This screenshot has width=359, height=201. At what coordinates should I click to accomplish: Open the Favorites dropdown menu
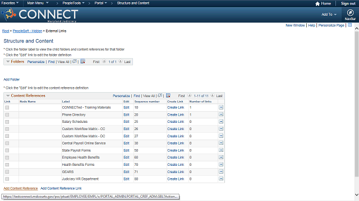[x=10, y=3]
